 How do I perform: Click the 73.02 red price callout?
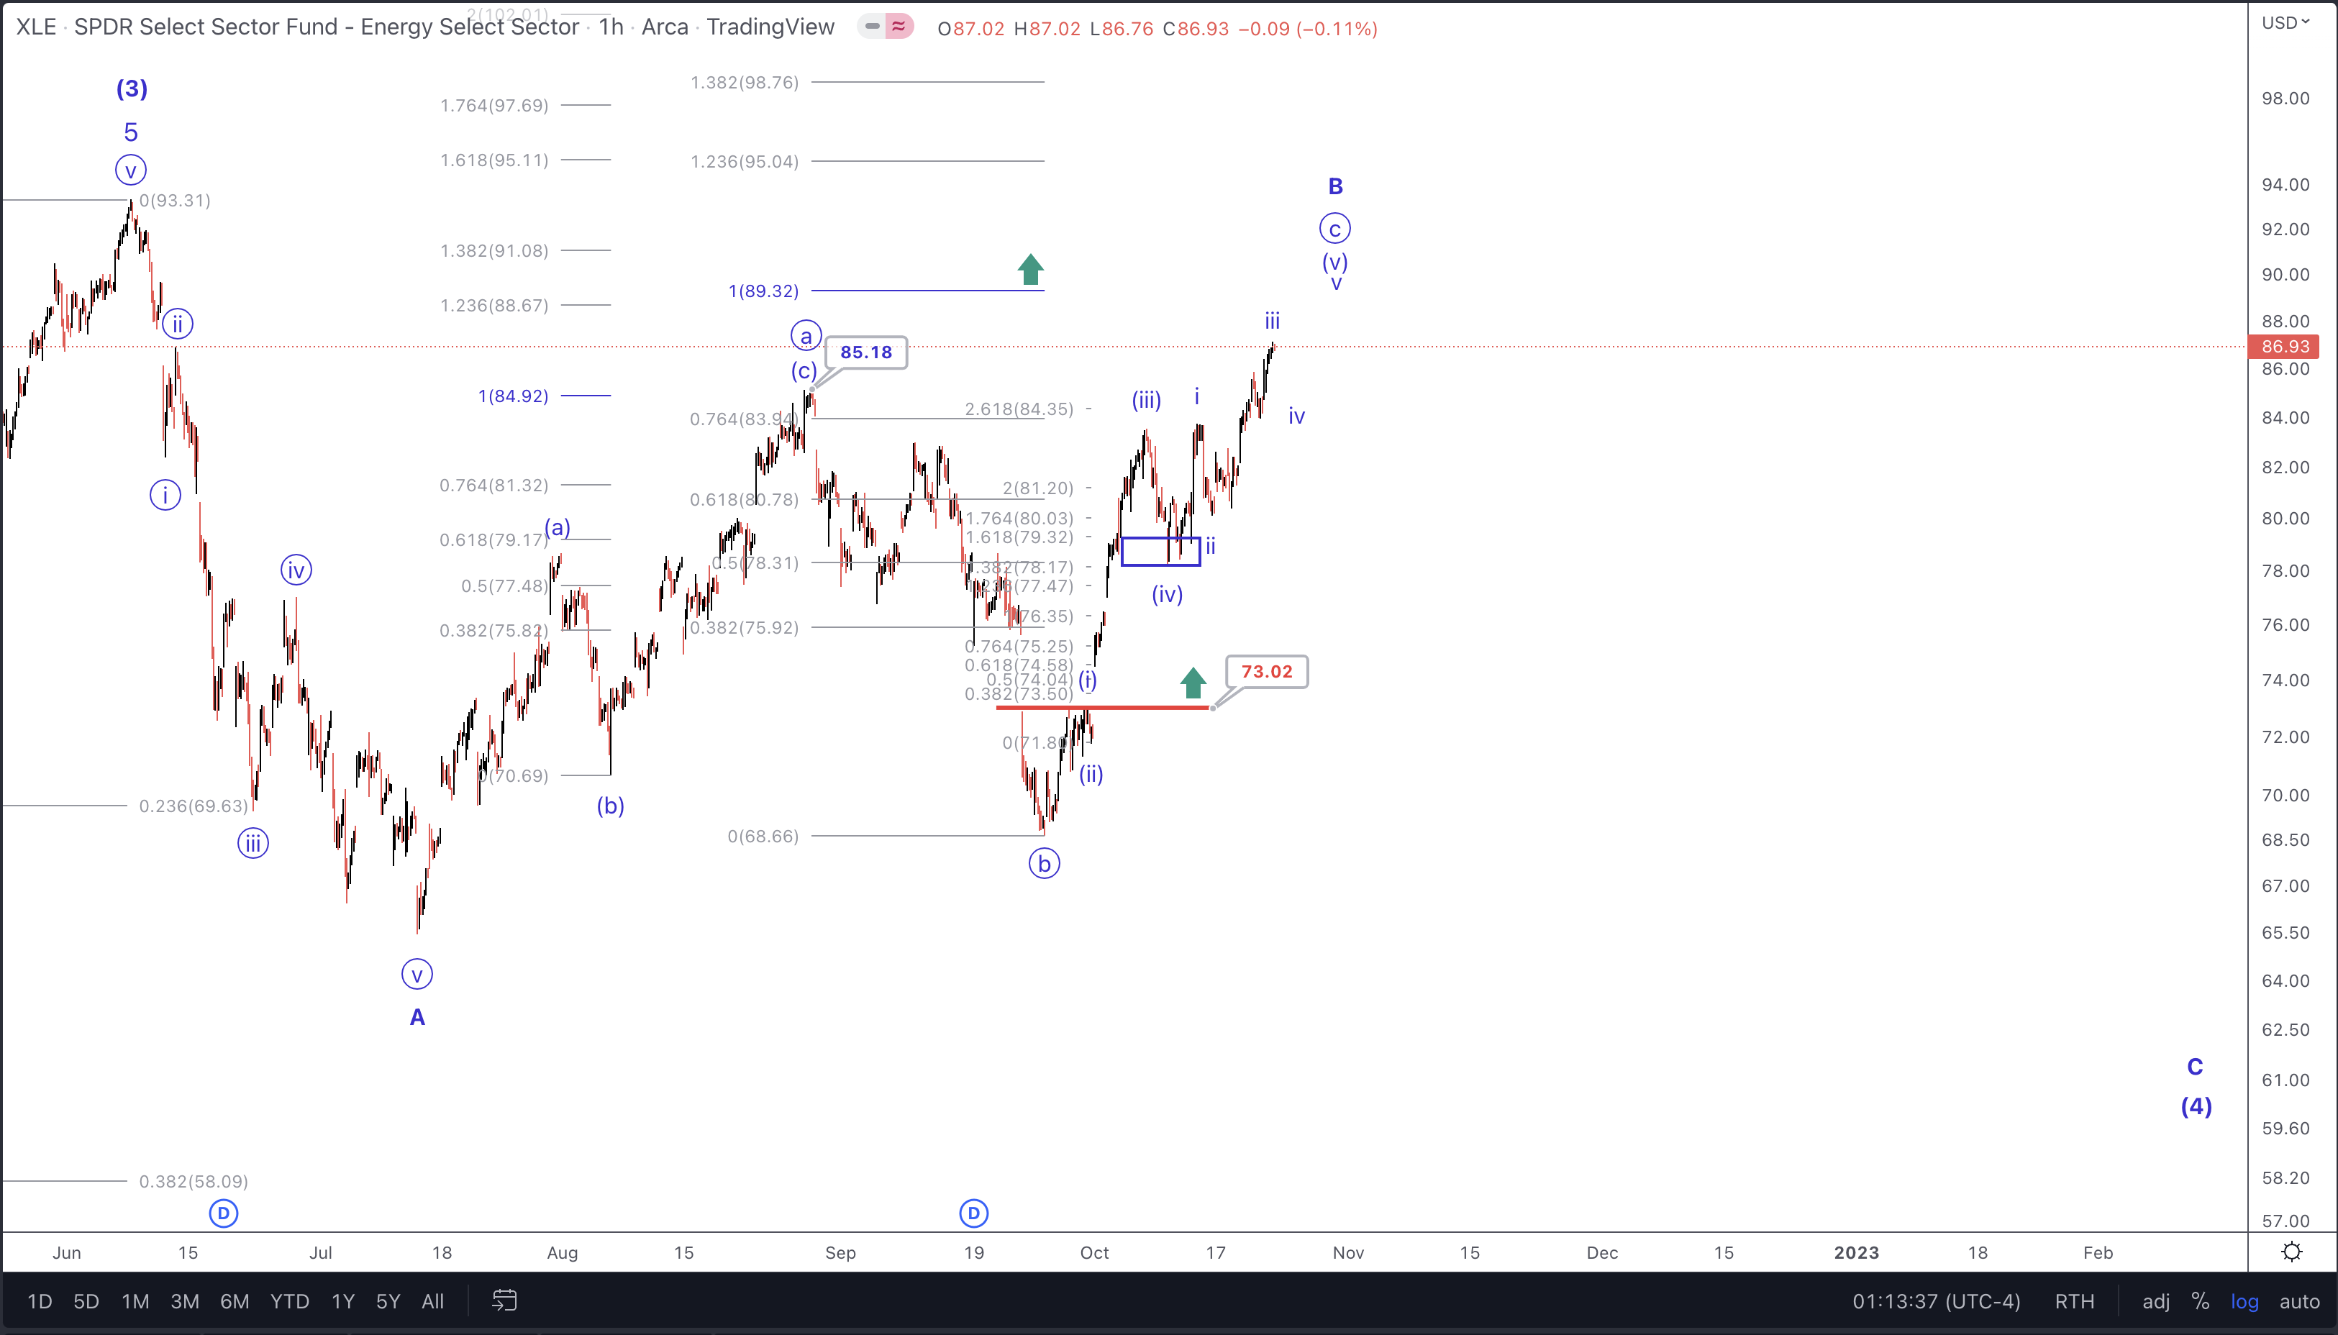[1267, 671]
